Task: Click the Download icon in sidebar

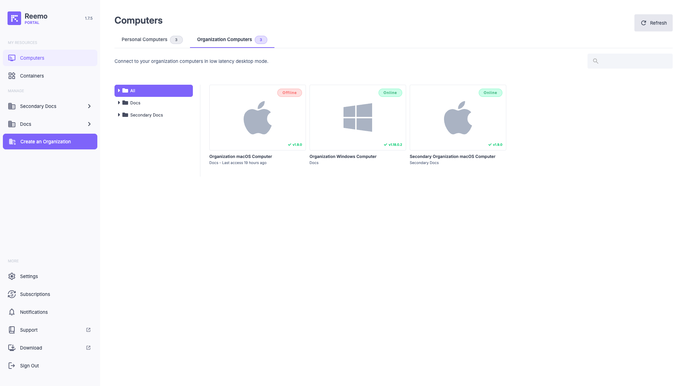Action: click(12, 348)
